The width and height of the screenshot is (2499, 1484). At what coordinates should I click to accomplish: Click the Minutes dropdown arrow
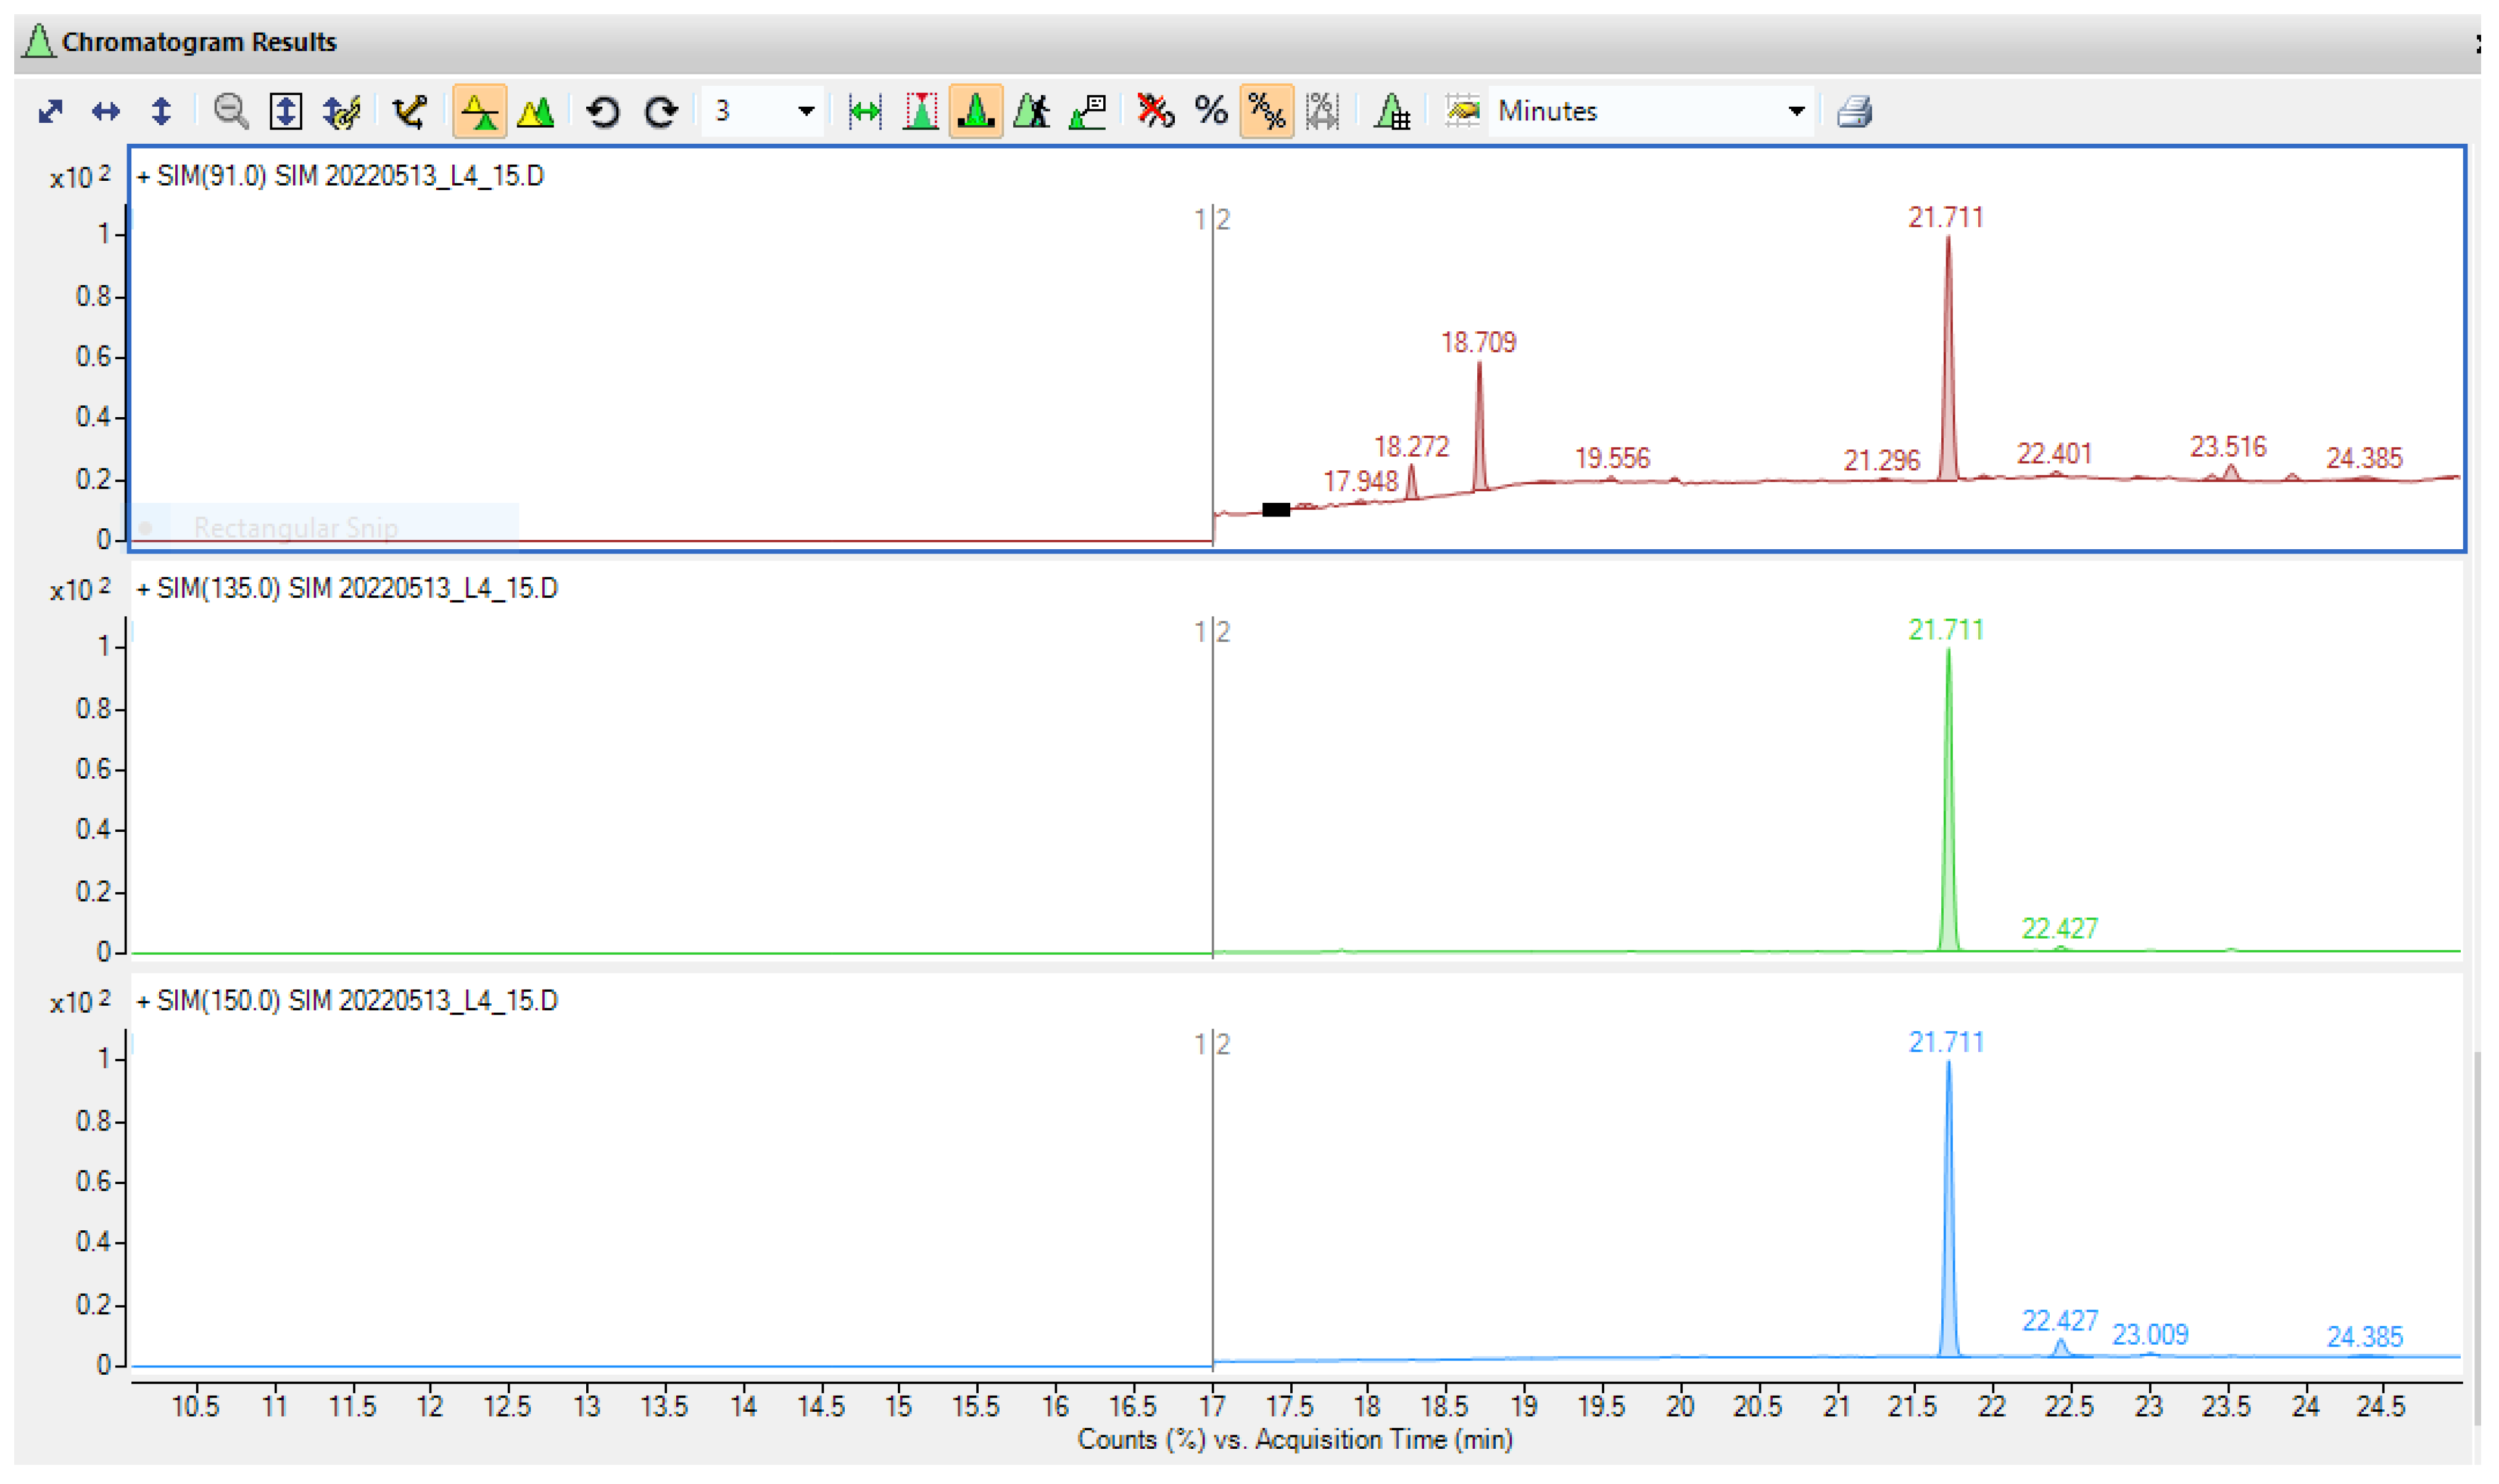1796,111
